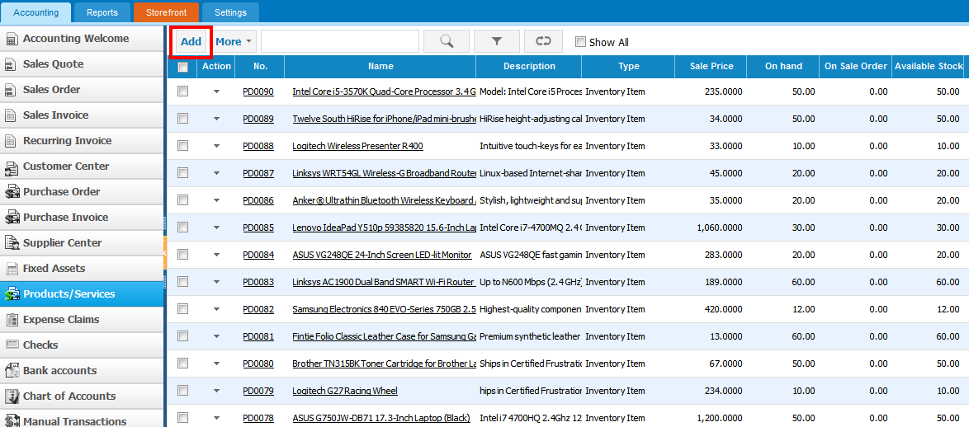The height and width of the screenshot is (427, 969).
Task: Sort by Available Stock column header
Action: coord(929,67)
